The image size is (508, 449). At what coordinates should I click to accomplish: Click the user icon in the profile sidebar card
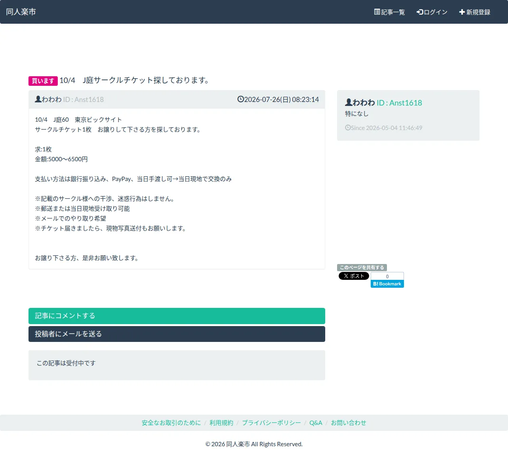coord(349,102)
